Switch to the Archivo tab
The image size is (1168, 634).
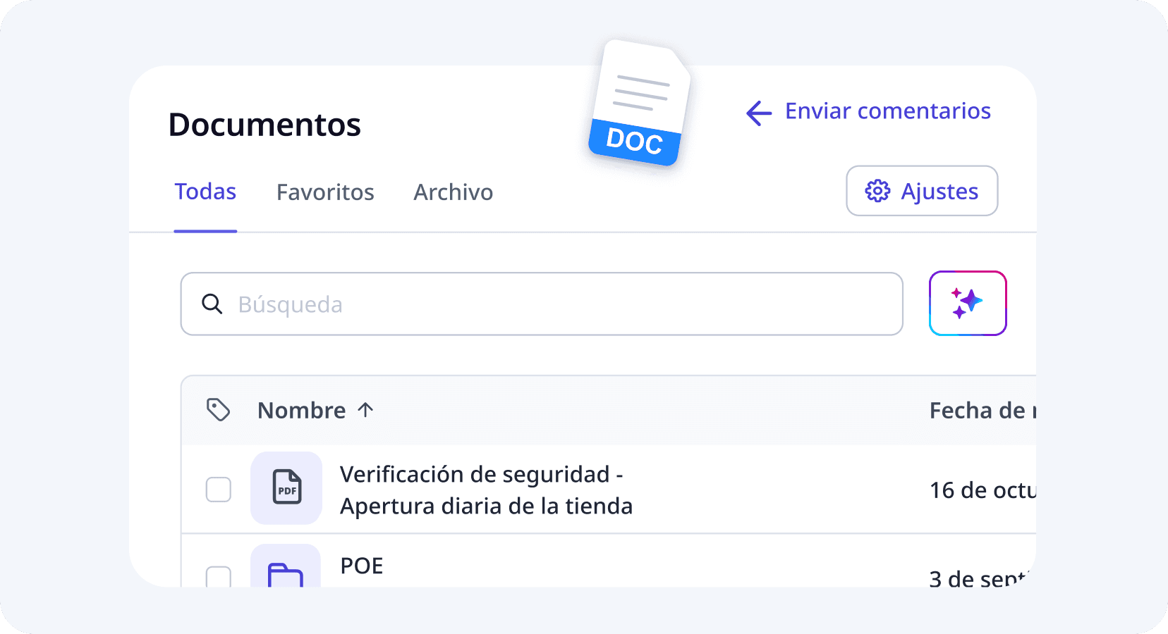[x=454, y=192]
